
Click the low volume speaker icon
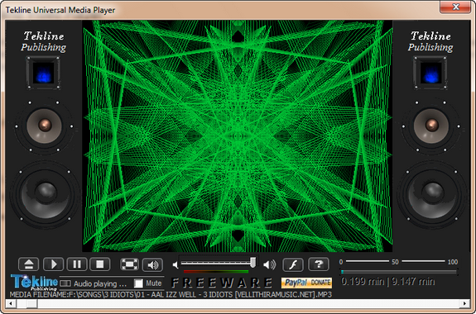pyautogui.click(x=175, y=265)
